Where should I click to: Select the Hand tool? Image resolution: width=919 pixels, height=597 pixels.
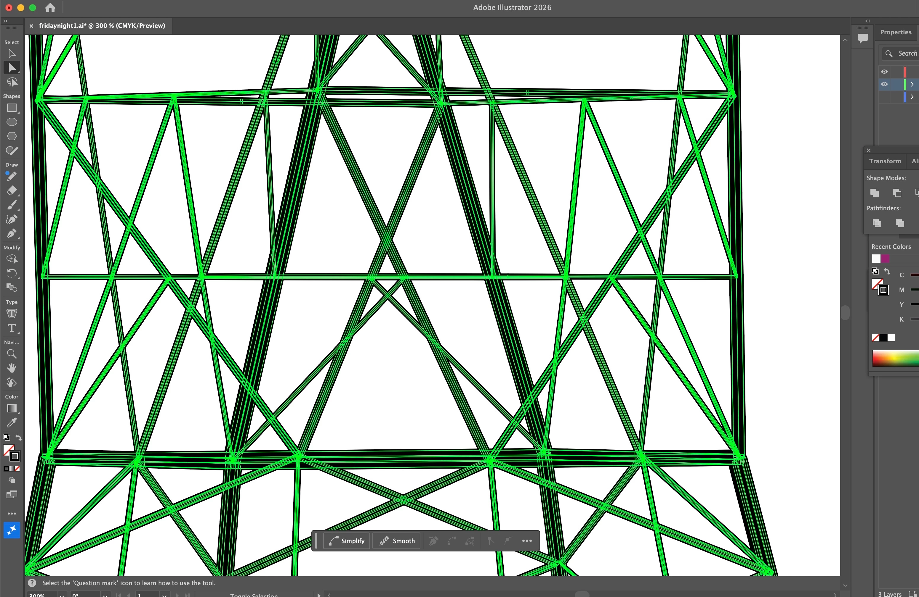click(12, 368)
